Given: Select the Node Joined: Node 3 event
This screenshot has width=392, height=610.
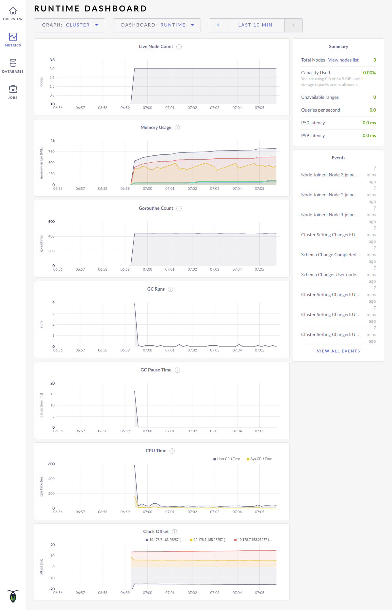Looking at the screenshot, I should [329, 175].
